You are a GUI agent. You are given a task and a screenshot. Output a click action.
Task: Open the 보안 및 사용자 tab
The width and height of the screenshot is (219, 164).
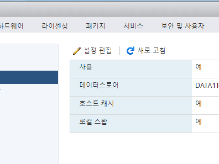point(183,26)
